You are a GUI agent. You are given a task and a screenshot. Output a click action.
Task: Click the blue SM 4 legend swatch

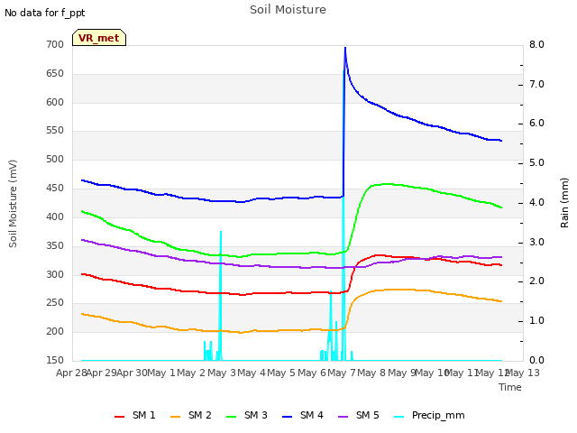[288, 417]
